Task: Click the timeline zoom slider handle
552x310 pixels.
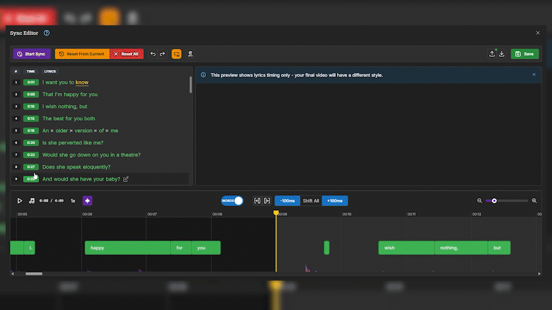Action: coord(494,201)
